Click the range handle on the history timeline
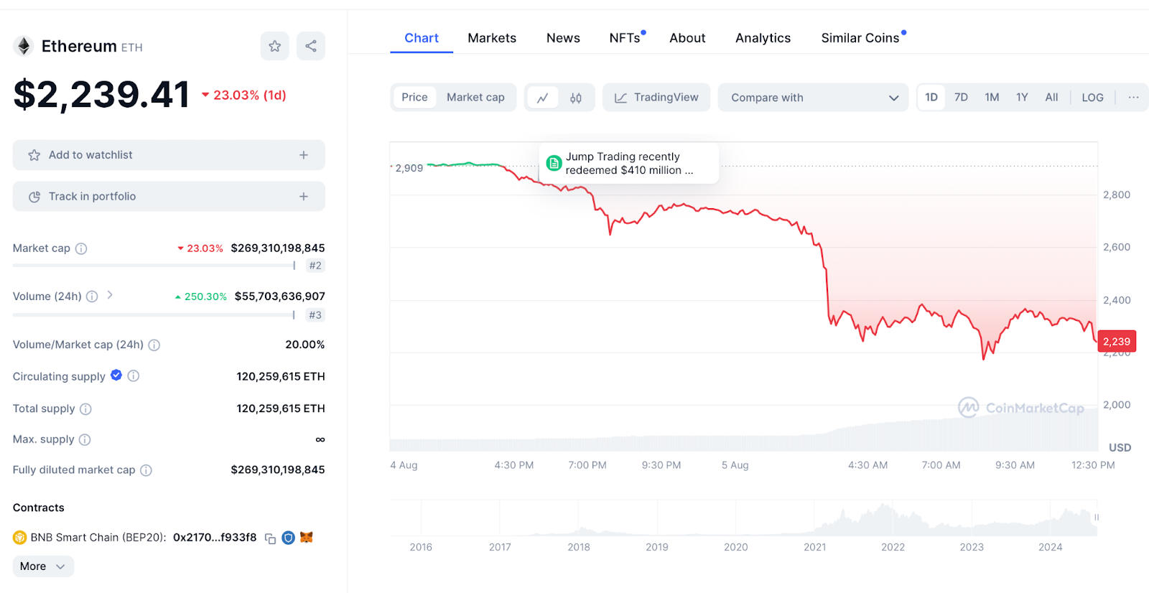 [1097, 518]
